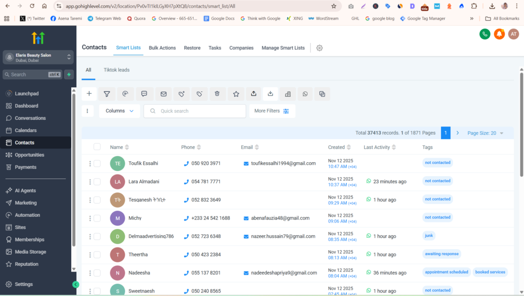Check the box for Lara Almadani
Image resolution: width=524 pixels, height=296 pixels.
pos(97,182)
